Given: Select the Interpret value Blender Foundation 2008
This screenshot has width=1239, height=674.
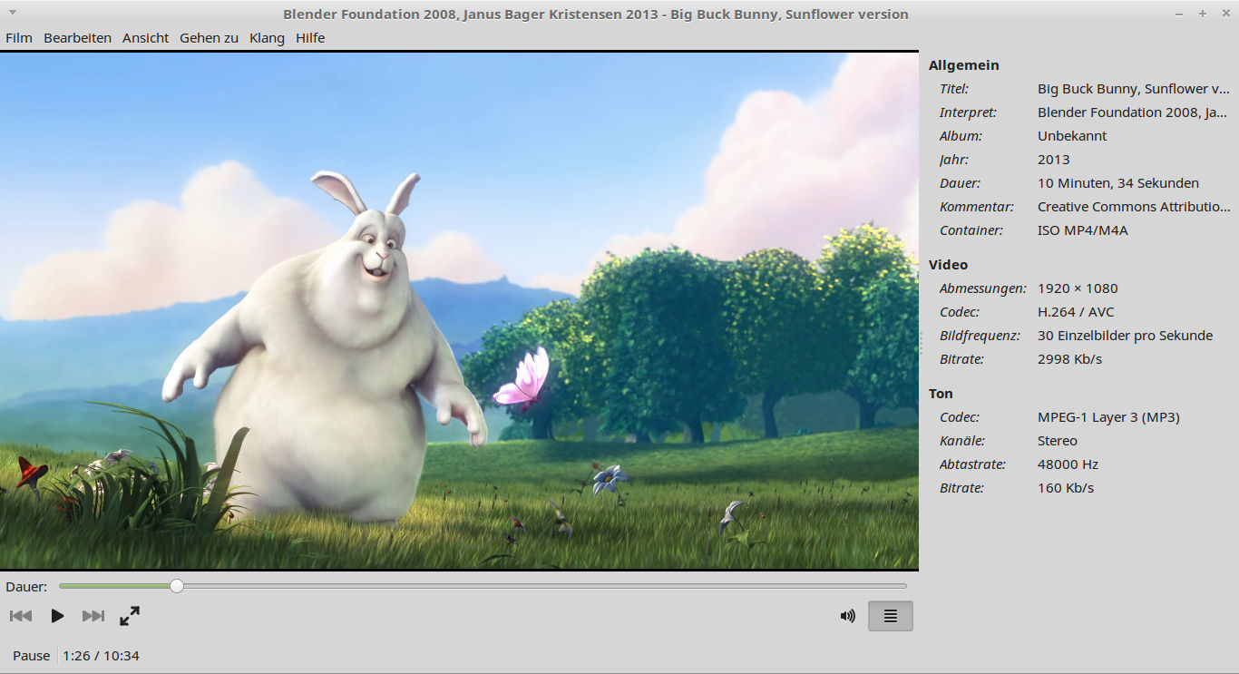Looking at the screenshot, I should (x=1134, y=112).
